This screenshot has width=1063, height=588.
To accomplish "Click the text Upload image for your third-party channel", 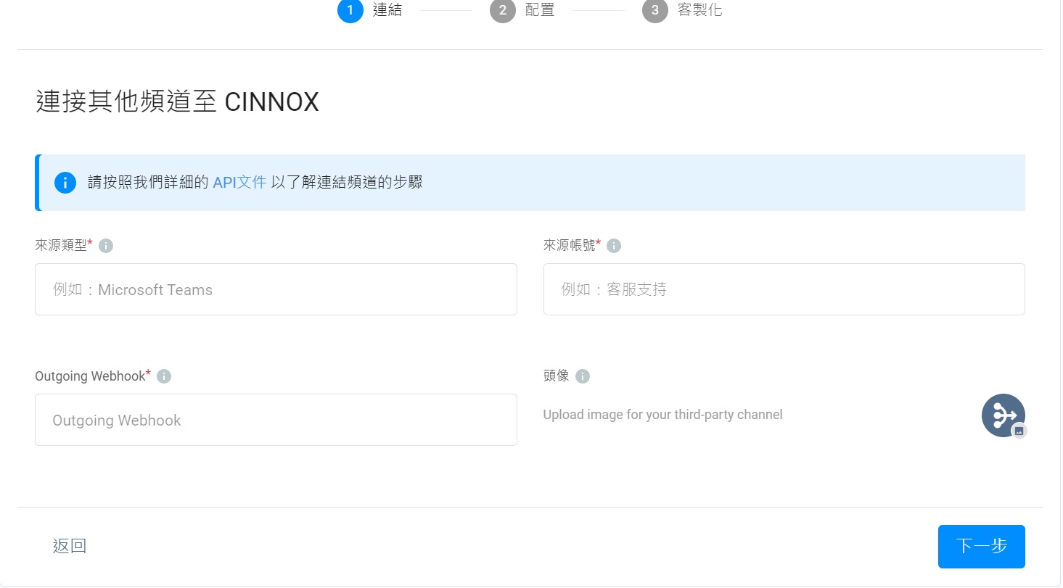I will (663, 415).
